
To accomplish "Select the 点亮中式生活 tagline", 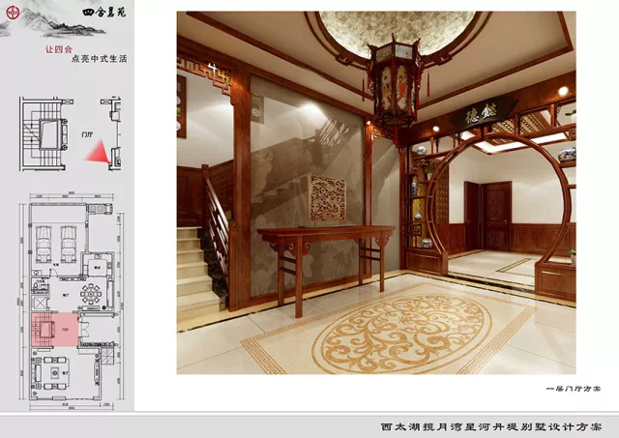I will coord(99,59).
